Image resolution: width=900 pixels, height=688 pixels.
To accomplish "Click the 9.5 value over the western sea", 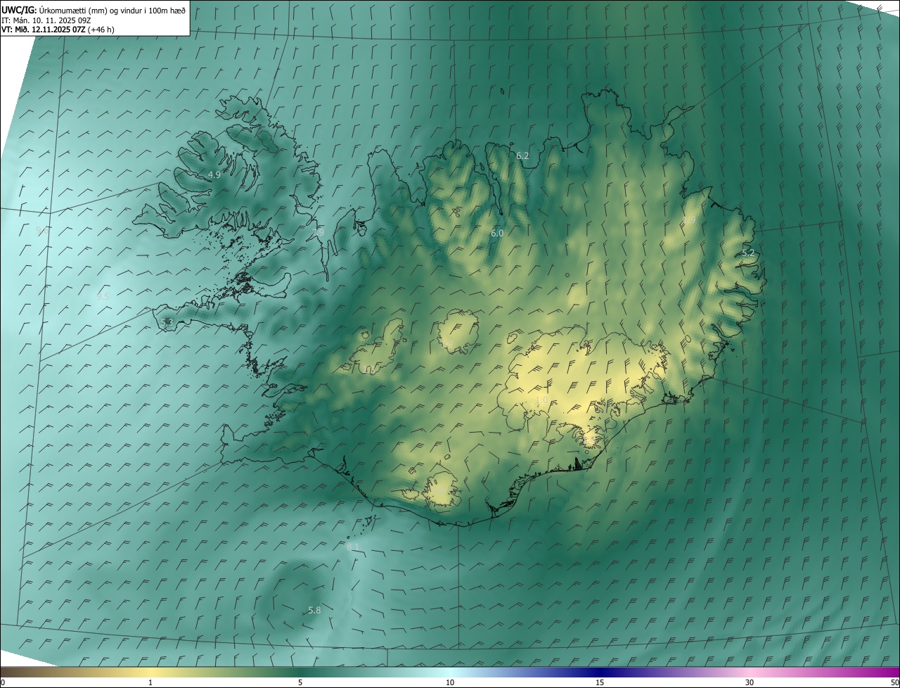I will (103, 297).
